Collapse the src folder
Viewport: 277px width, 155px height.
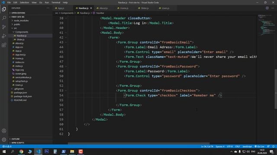coord(15,28)
